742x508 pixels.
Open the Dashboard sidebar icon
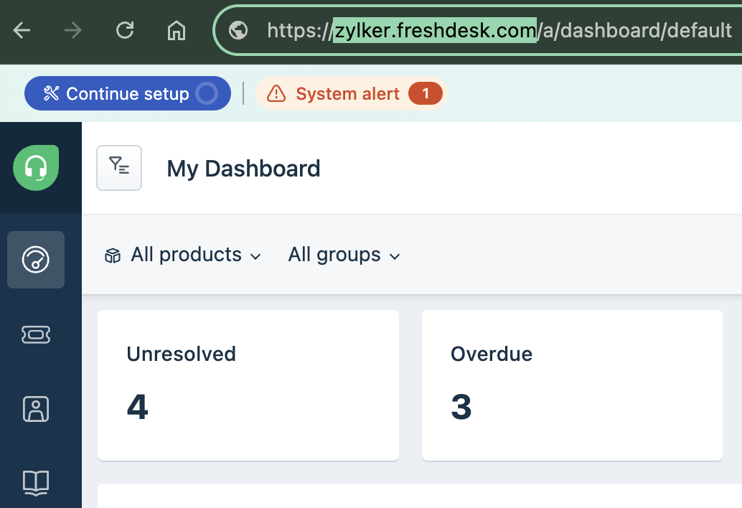[36, 260]
